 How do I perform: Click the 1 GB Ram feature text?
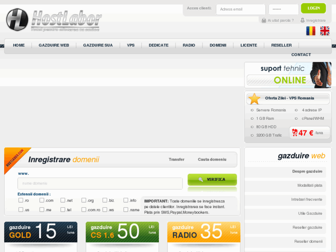(265, 118)
